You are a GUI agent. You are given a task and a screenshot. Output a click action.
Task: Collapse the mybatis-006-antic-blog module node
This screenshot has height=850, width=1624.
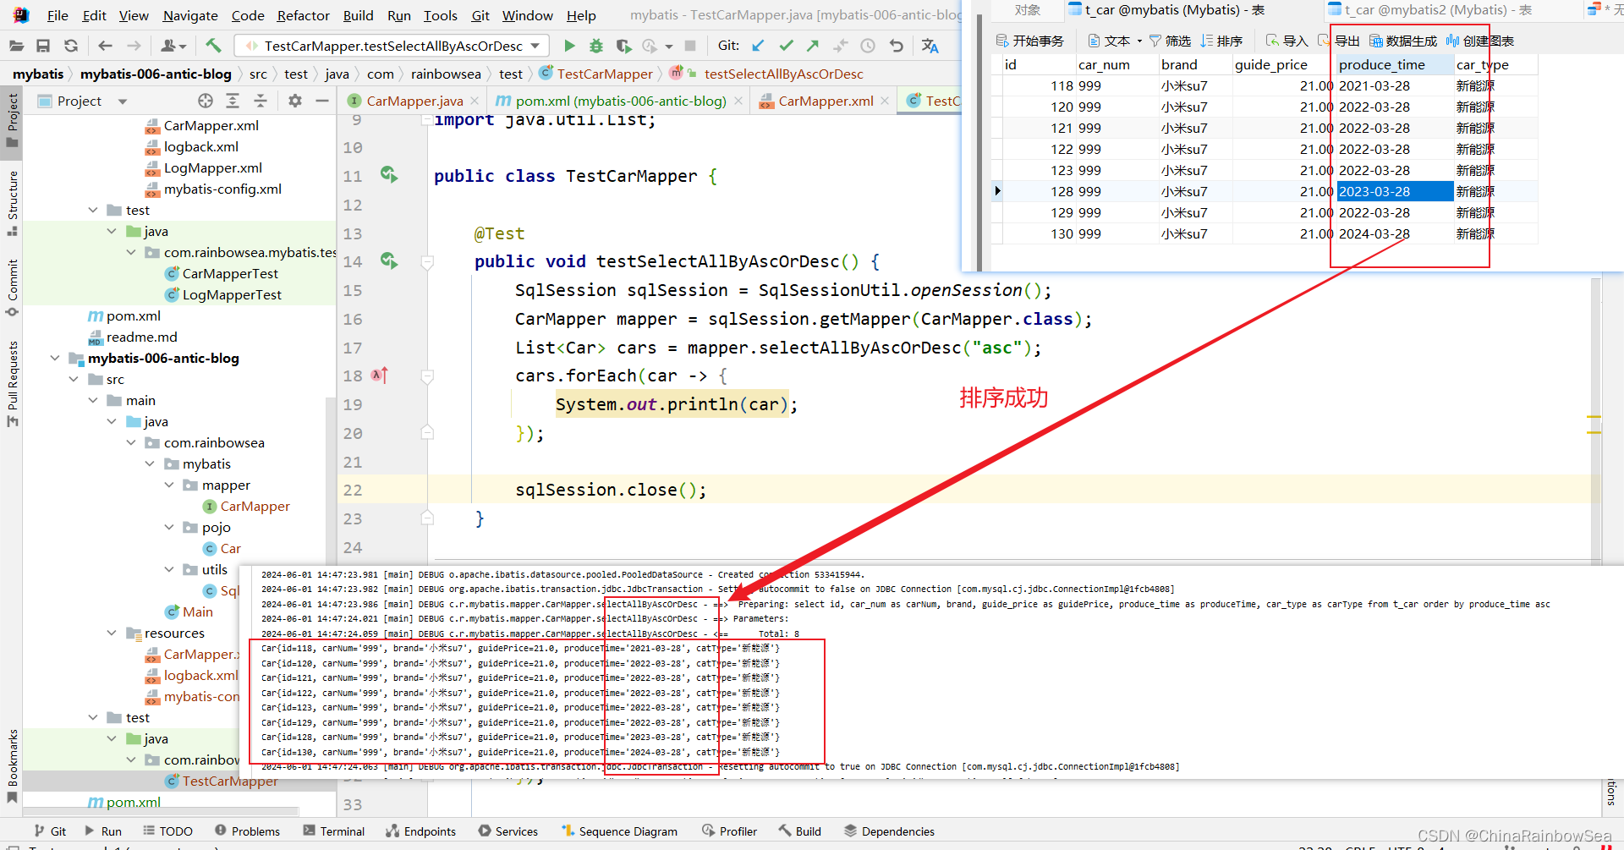[55, 359]
